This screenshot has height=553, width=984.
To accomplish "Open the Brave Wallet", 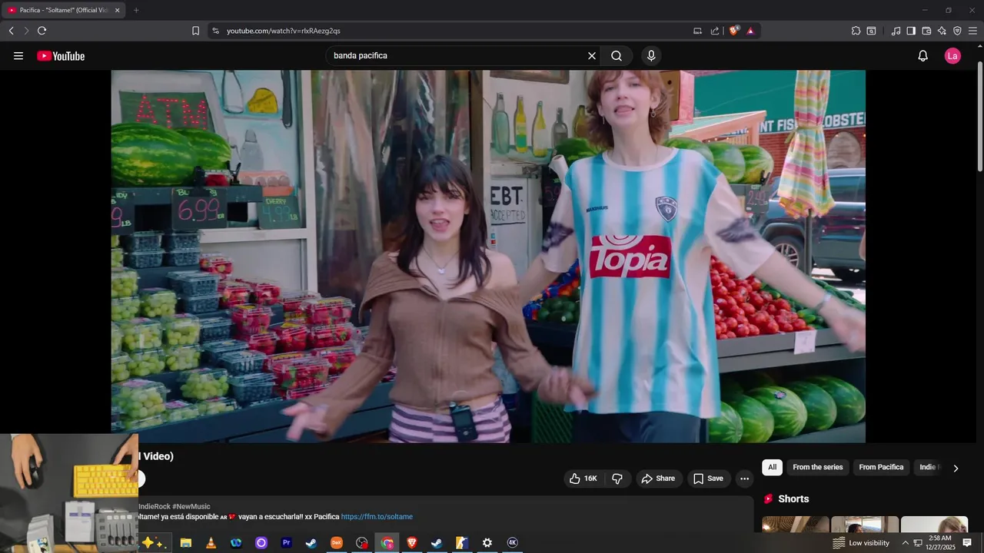I will 926,31.
